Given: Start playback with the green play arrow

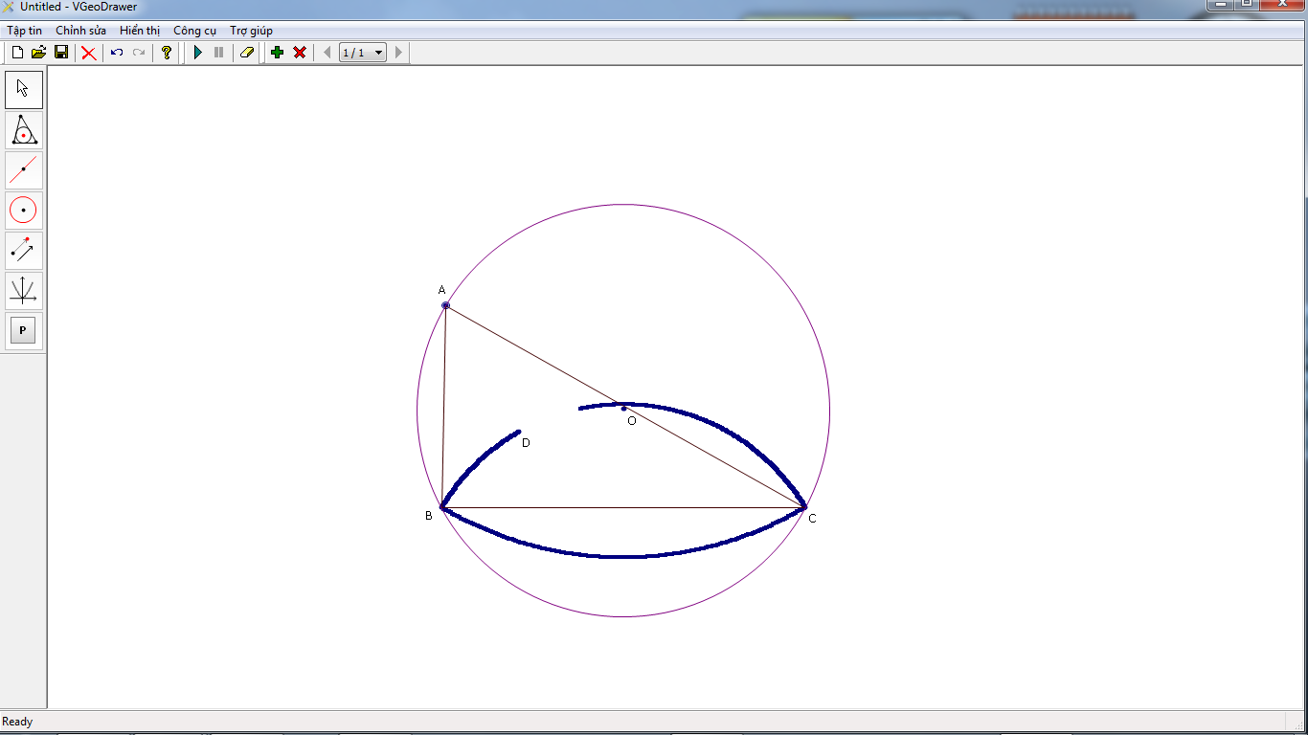Looking at the screenshot, I should pos(198,53).
